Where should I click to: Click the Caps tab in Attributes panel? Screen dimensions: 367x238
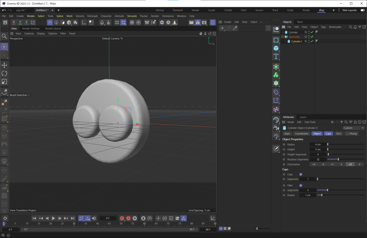point(328,133)
